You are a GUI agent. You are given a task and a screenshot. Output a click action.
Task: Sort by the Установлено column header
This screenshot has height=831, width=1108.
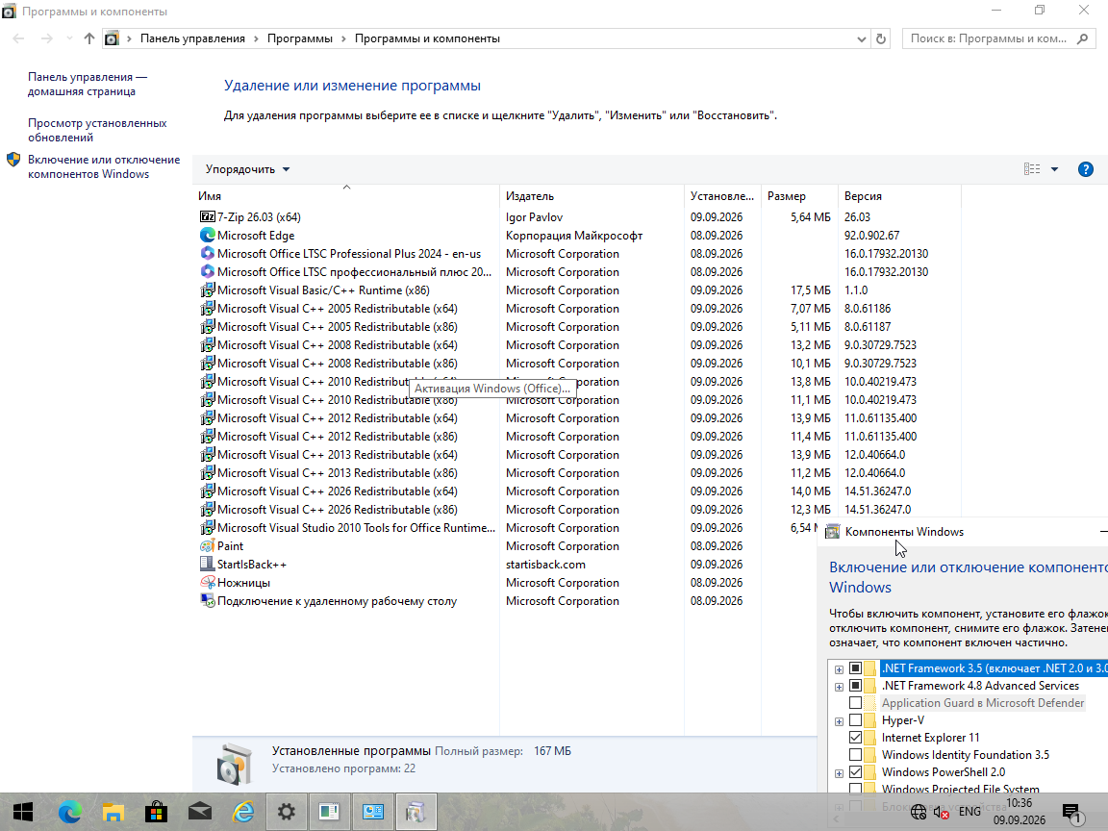click(x=722, y=196)
